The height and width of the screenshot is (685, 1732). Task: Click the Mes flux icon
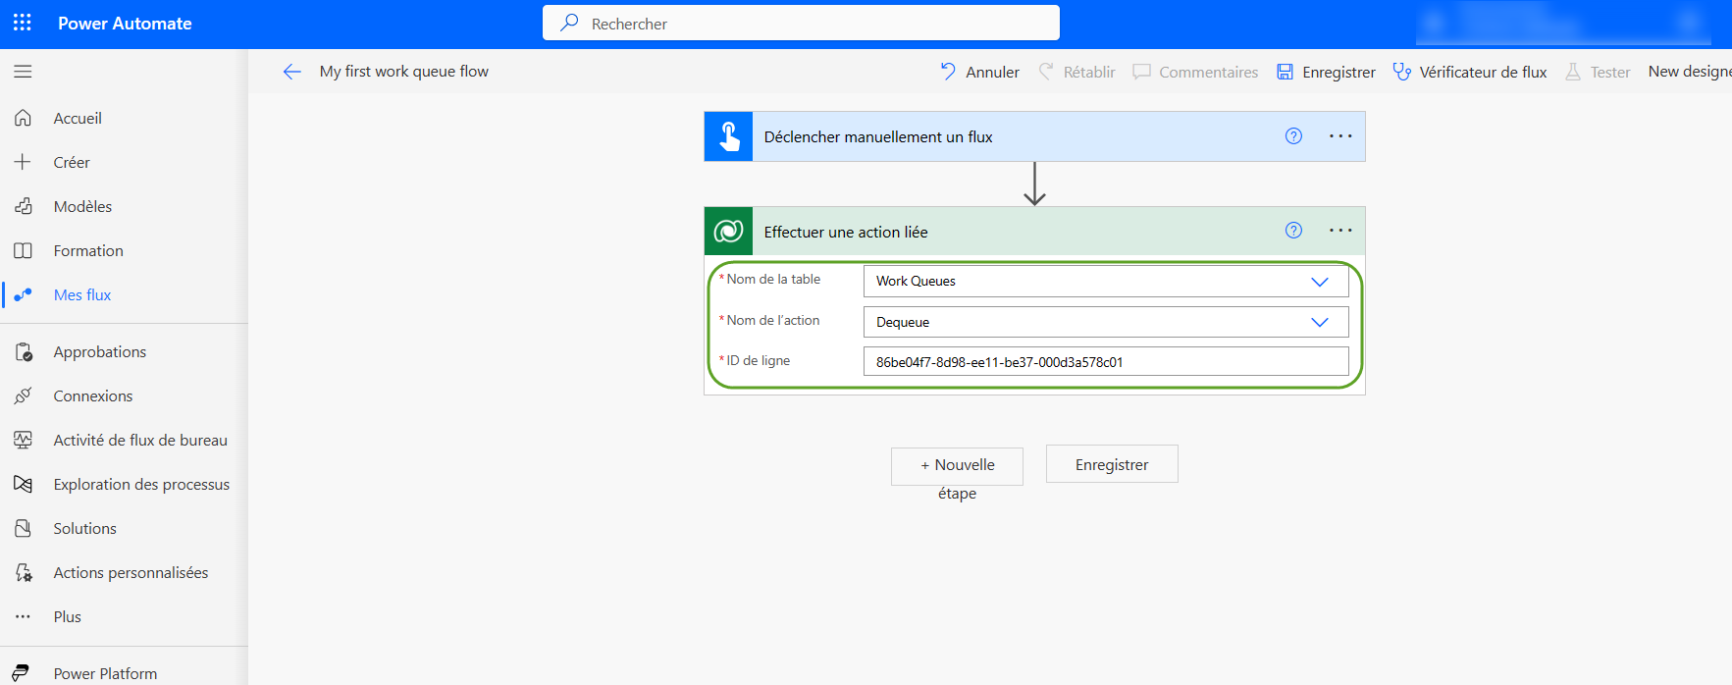pos(24,294)
